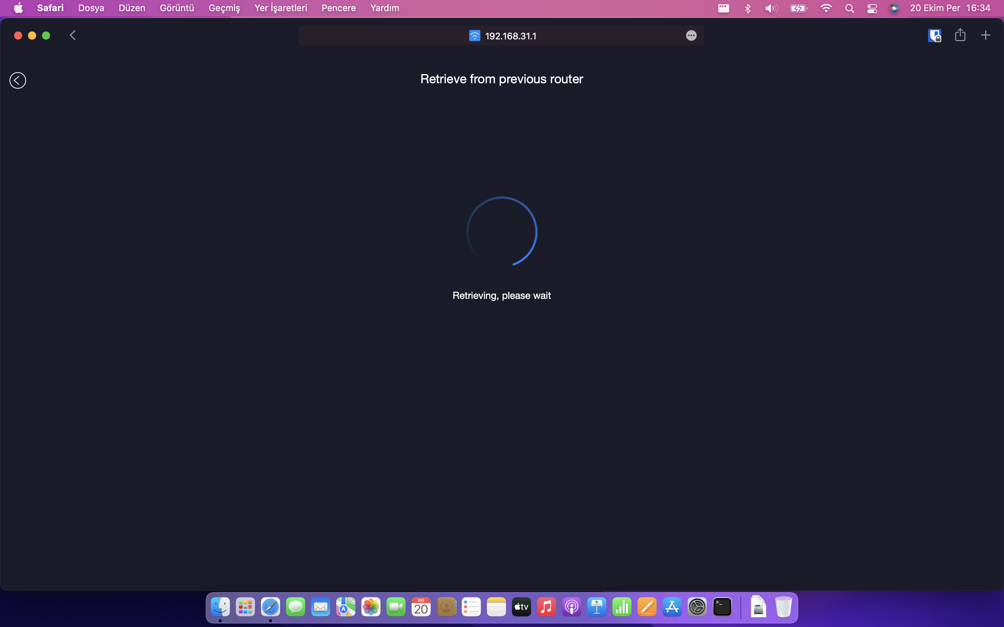Open Finder from the Dock
This screenshot has height=627, width=1004.
coord(220,607)
